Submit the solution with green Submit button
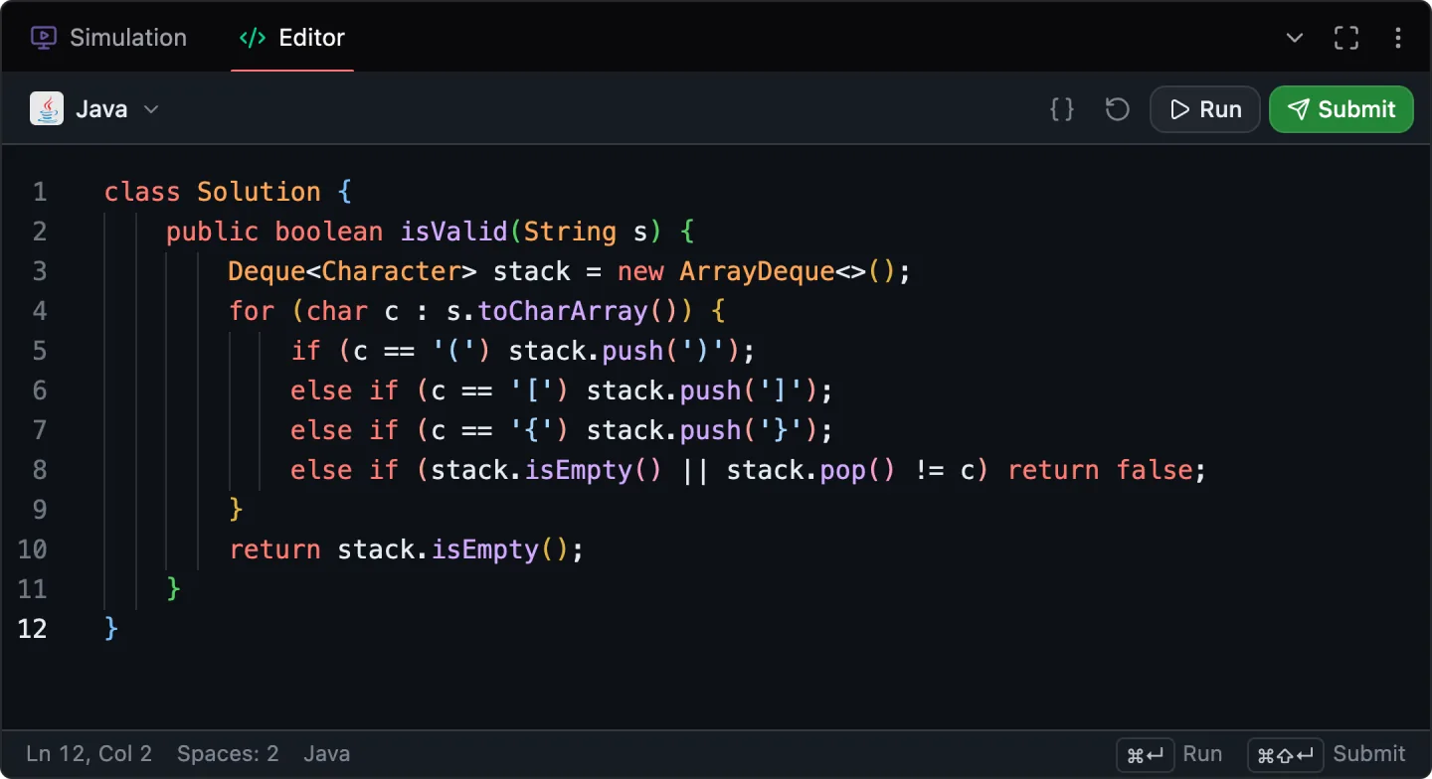The image size is (1432, 779). pos(1342,109)
